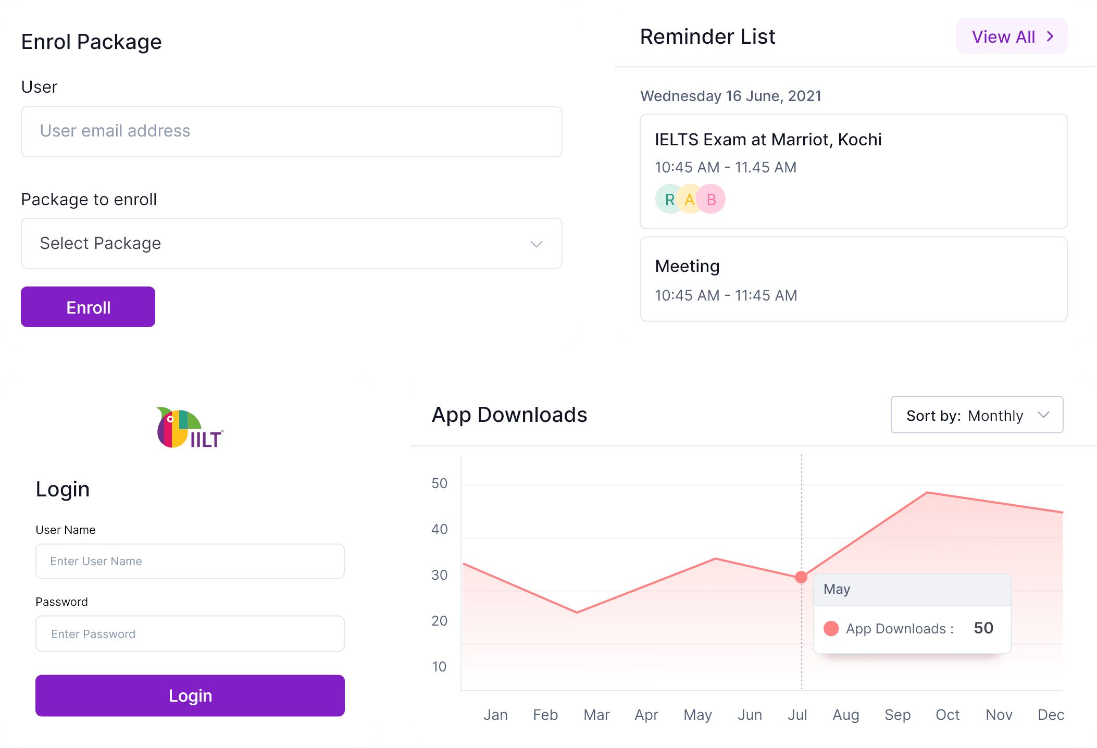Click the Enter Password field

pos(190,633)
